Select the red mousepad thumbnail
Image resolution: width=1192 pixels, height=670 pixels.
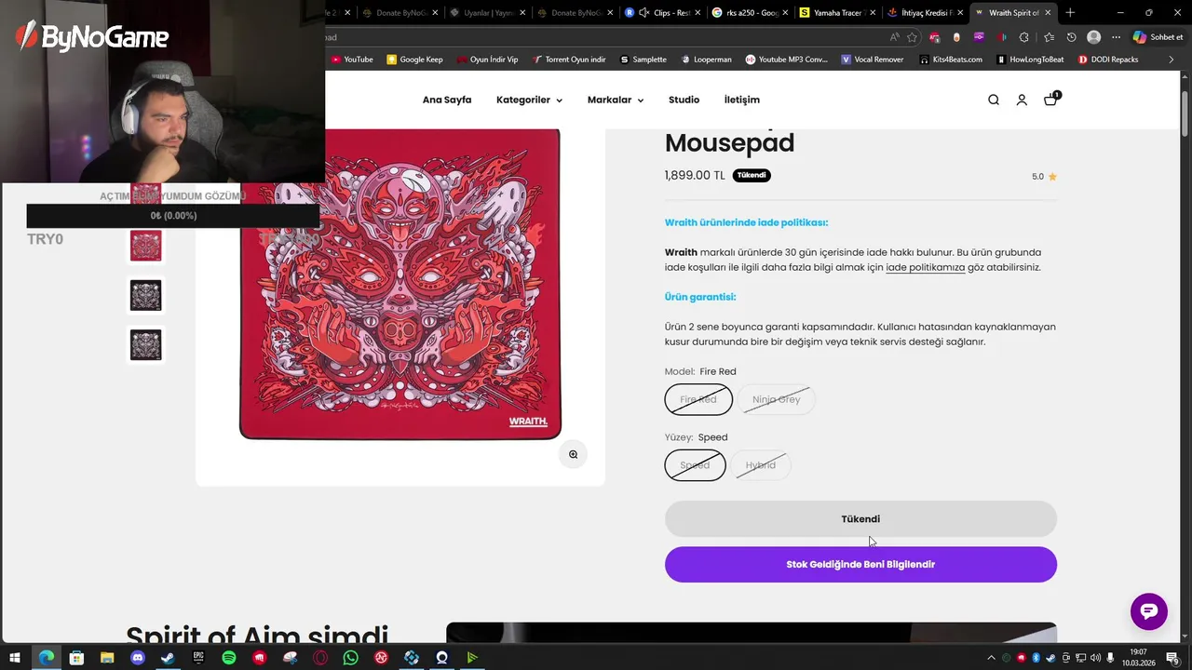[146, 246]
